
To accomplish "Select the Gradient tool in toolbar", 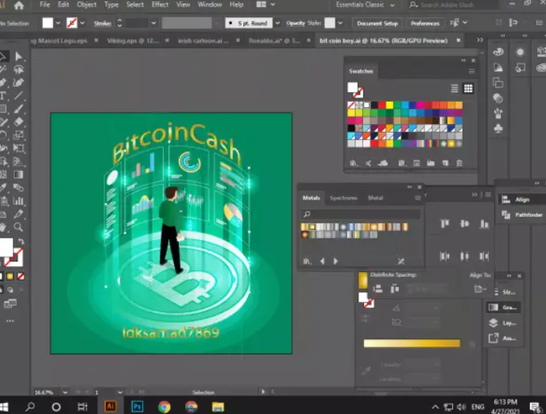I will 18,174.
